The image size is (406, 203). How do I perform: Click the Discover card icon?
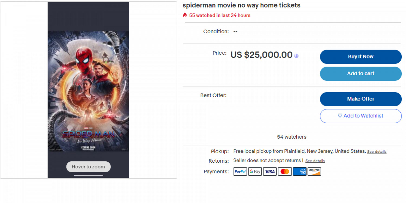click(x=314, y=172)
